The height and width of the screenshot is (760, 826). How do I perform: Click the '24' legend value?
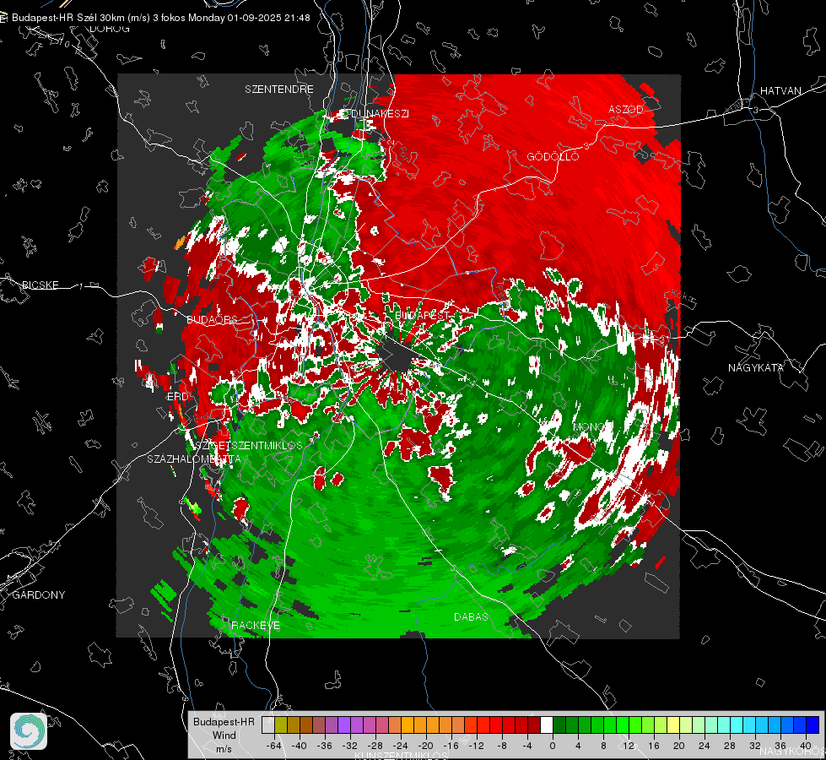click(x=705, y=746)
